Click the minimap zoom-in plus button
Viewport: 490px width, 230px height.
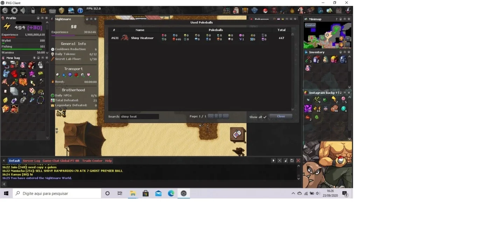tap(348, 39)
